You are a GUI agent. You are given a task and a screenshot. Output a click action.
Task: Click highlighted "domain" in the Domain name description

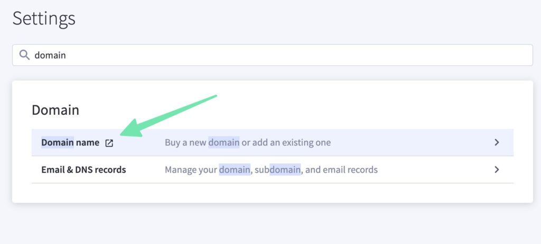[x=223, y=142]
